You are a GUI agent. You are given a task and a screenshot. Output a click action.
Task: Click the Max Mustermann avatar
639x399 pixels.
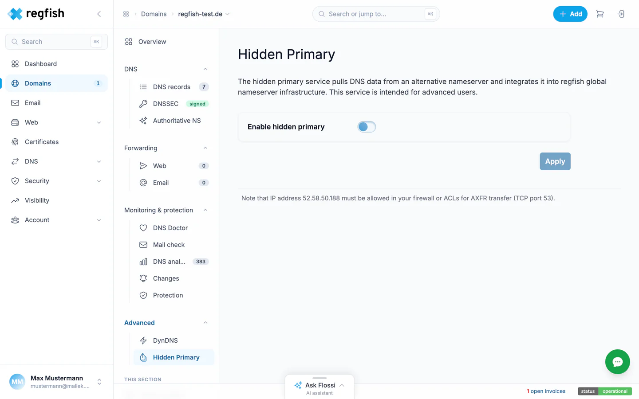click(17, 382)
